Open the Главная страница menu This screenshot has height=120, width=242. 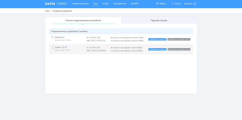(x=80, y=4)
